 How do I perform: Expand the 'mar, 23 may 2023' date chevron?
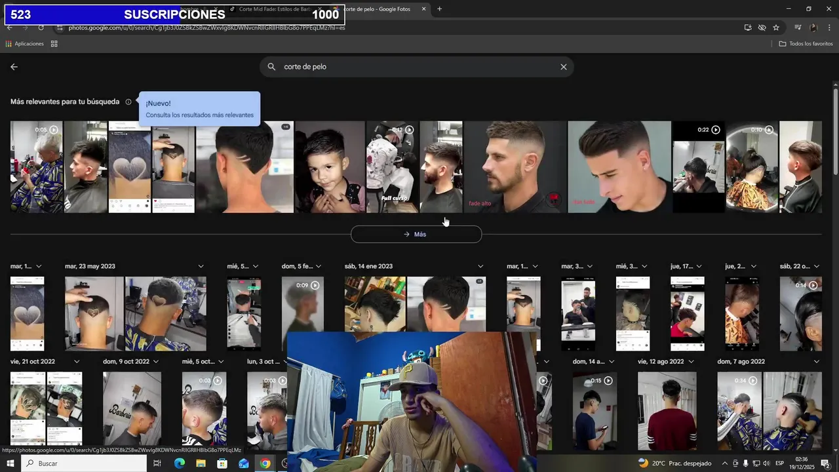point(201,266)
